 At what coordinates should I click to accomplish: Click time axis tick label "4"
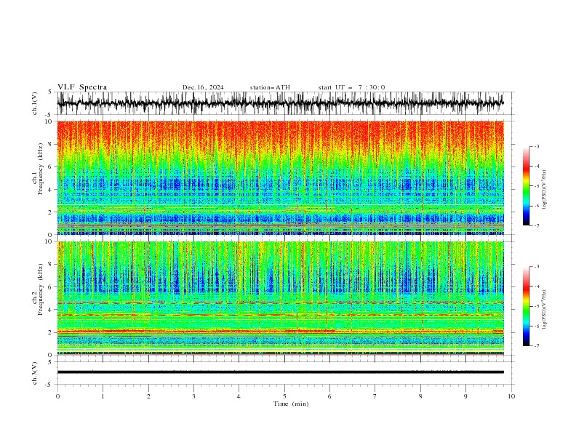[x=239, y=396]
